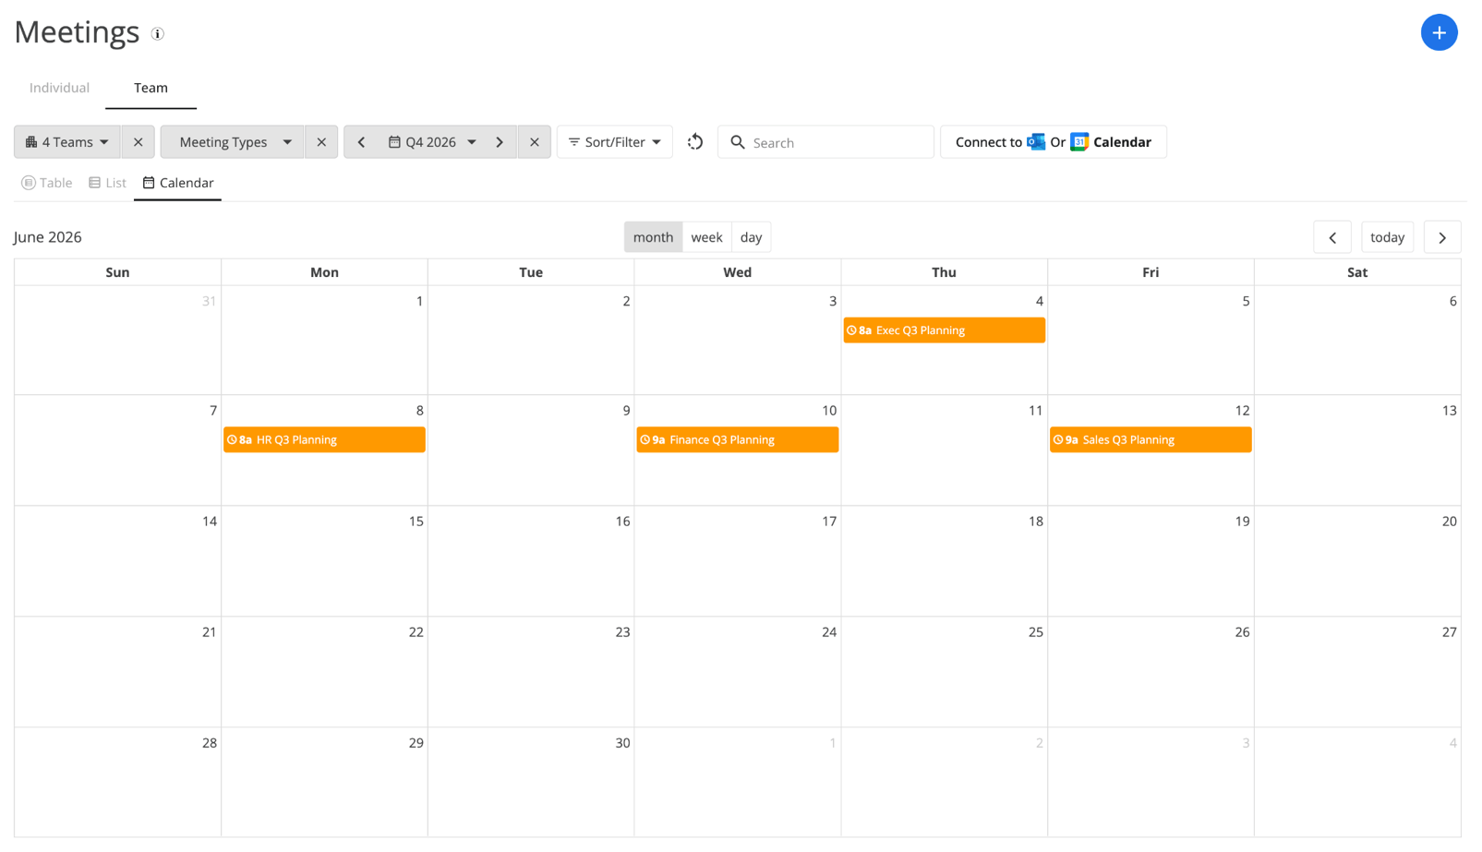This screenshot has width=1482, height=852.
Task: Go to previous quarter arrow
Action: coord(361,142)
